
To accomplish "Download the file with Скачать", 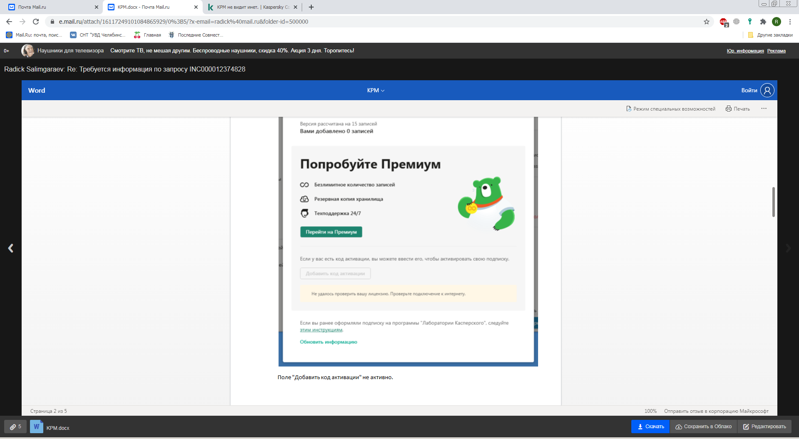I will (x=651, y=427).
